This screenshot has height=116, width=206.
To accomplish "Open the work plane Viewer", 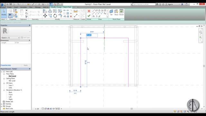I will pos(121,12).
